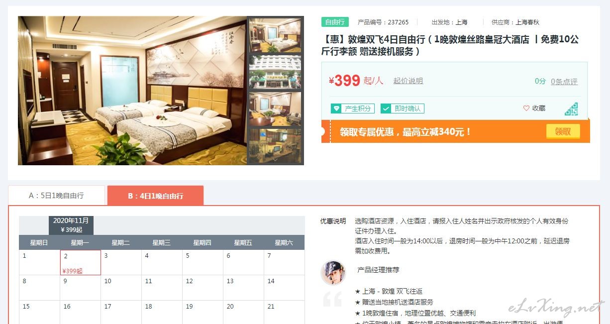Click the 收藏 favorite label
The width and height of the screenshot is (610, 324).
(539, 108)
